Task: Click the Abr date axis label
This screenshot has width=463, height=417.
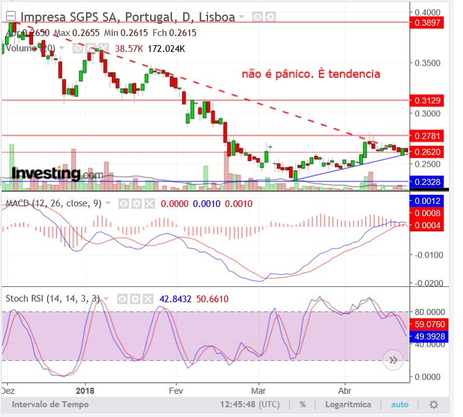Action: (345, 391)
